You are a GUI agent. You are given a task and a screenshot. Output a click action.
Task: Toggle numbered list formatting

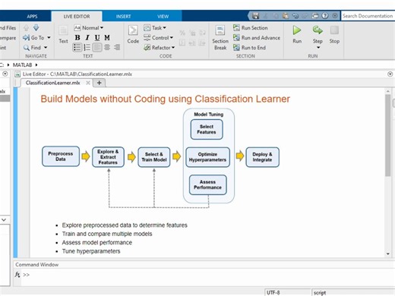coord(87,47)
